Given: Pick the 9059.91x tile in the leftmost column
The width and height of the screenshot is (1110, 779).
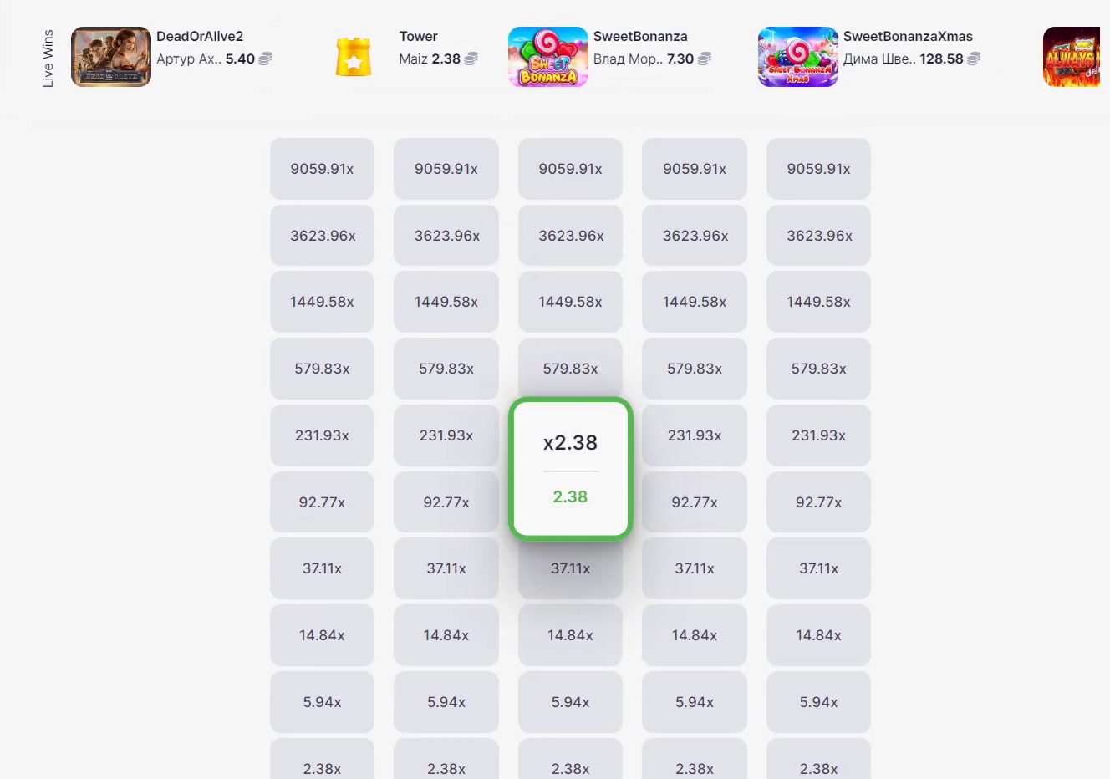Looking at the screenshot, I should coord(322,169).
